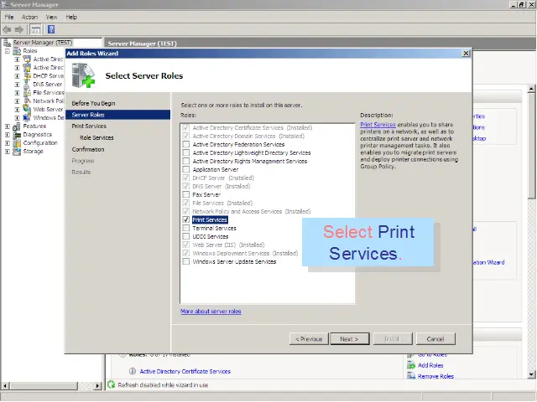
Task: Click the DNS Server role icon
Action: click(27, 85)
